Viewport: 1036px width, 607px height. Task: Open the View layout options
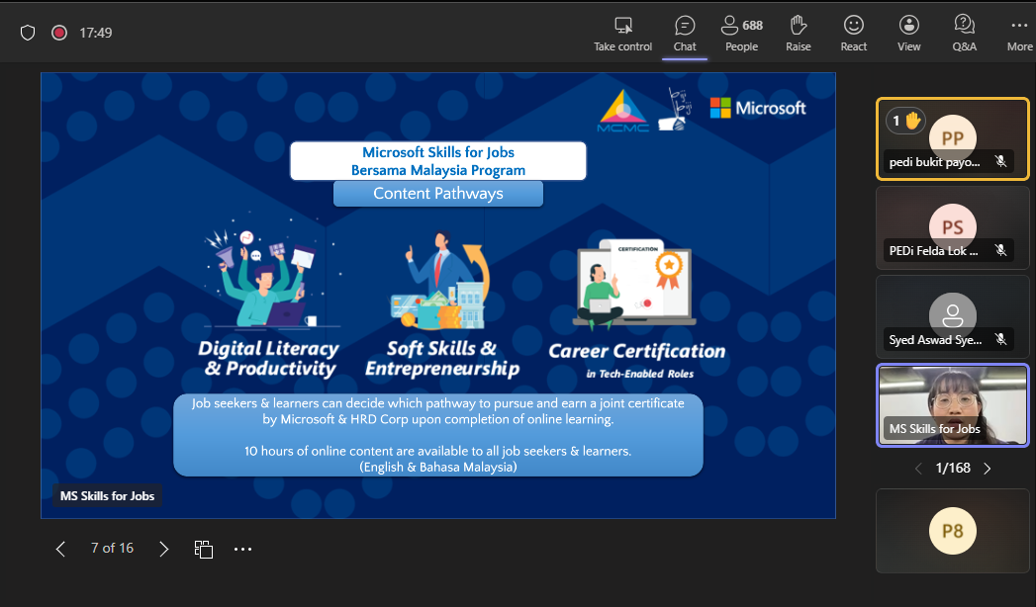tap(908, 33)
